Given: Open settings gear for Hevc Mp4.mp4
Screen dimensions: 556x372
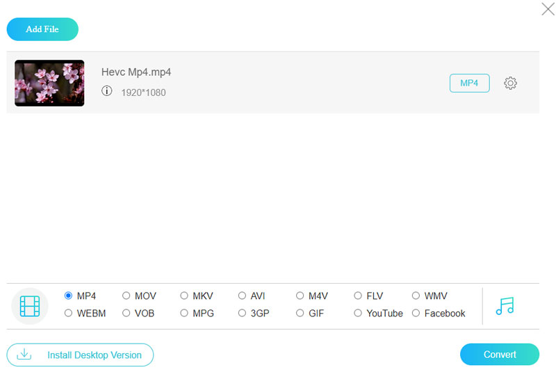Looking at the screenshot, I should point(510,83).
